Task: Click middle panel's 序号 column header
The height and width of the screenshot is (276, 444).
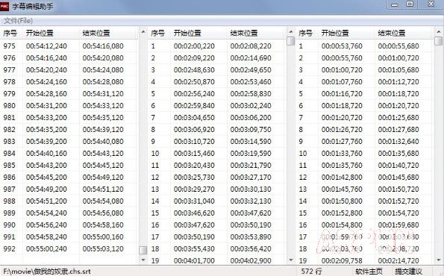Action: coord(159,33)
